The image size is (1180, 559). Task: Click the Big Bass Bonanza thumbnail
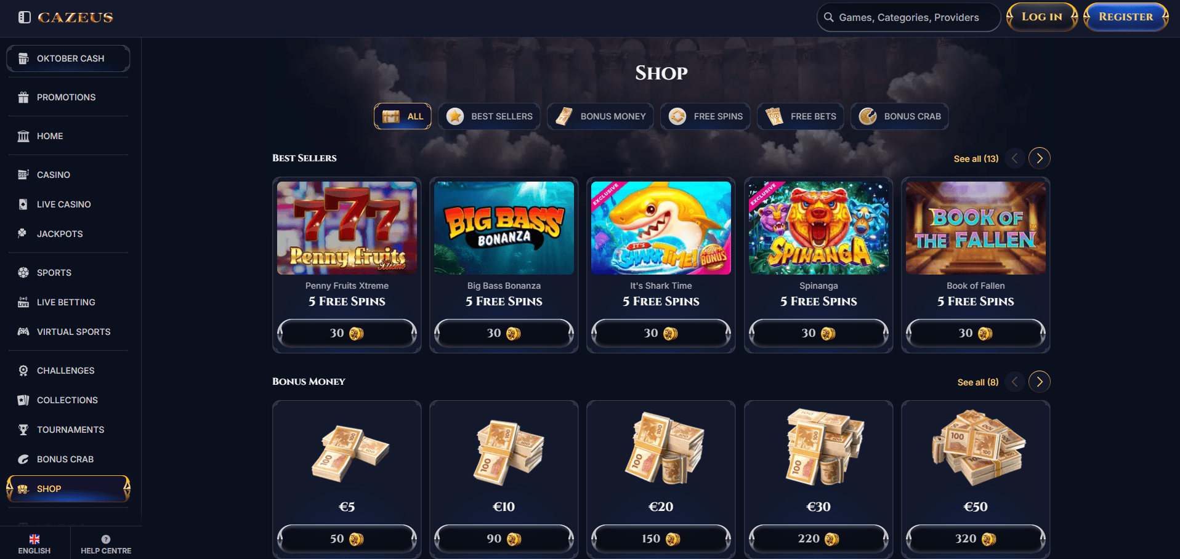click(x=504, y=228)
